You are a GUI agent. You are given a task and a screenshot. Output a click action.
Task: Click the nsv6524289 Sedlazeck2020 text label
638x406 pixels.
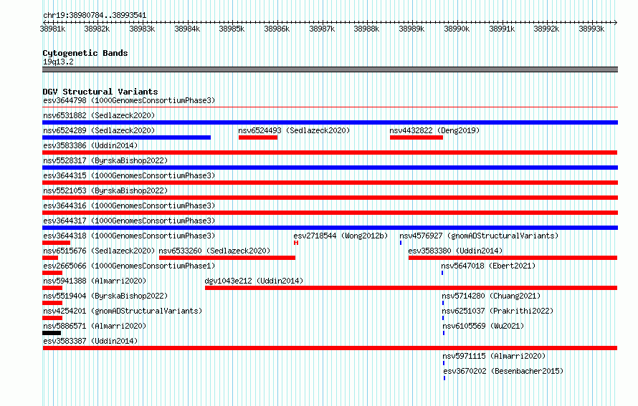pos(99,130)
